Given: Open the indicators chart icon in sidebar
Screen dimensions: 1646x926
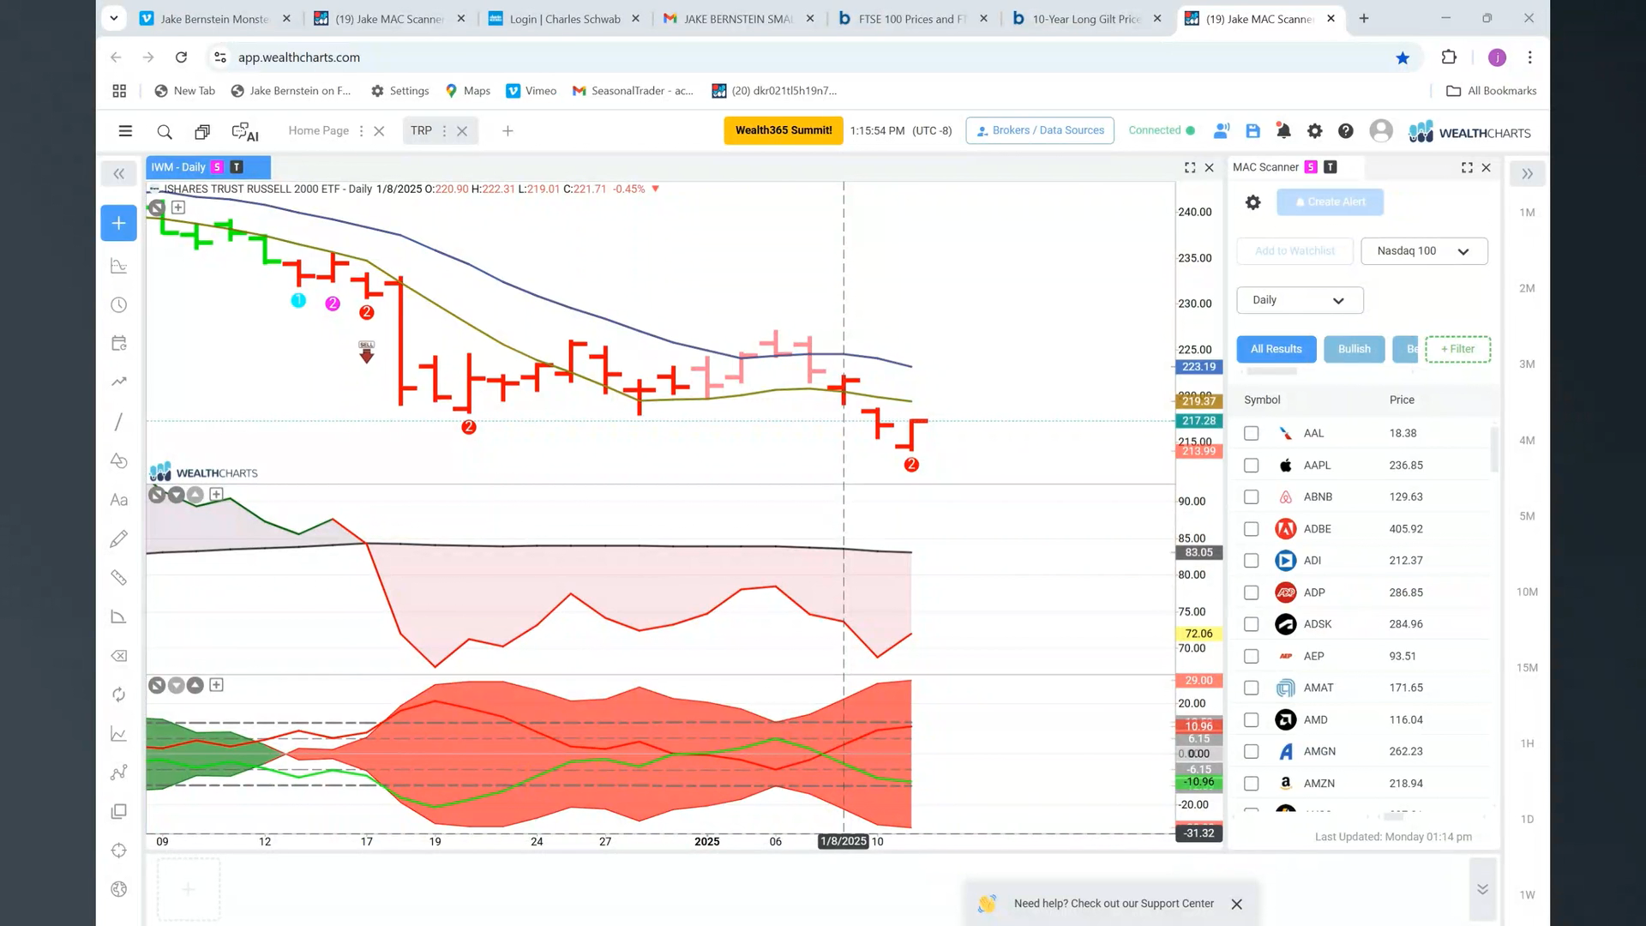Looking at the screenshot, I should tap(119, 266).
